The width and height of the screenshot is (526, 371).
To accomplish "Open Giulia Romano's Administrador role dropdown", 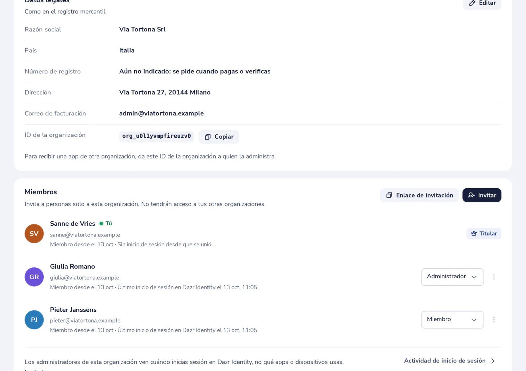I will click(452, 277).
